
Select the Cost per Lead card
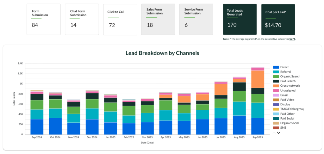coord(278,19)
